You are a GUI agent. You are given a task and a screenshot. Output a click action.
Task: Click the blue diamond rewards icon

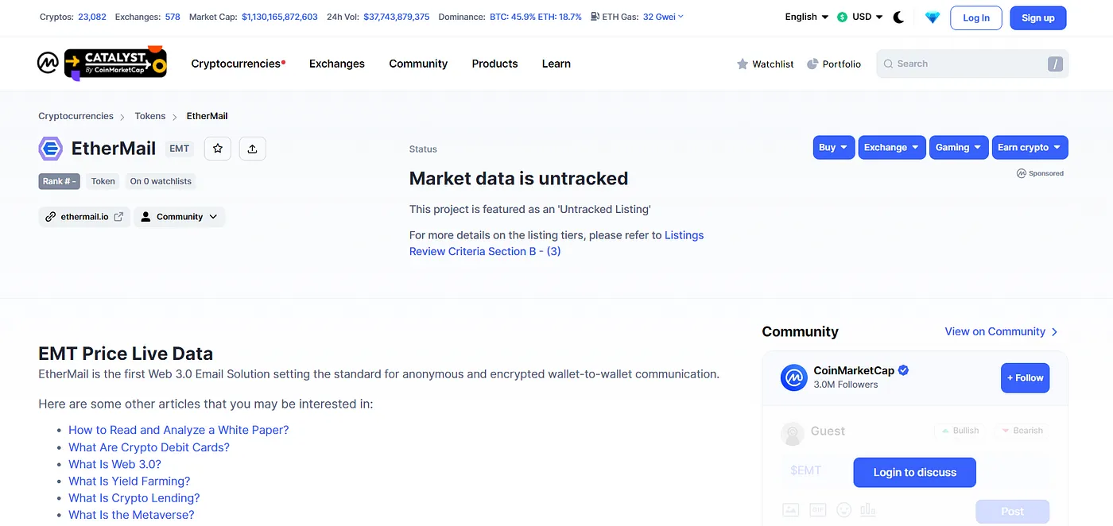[x=933, y=17]
